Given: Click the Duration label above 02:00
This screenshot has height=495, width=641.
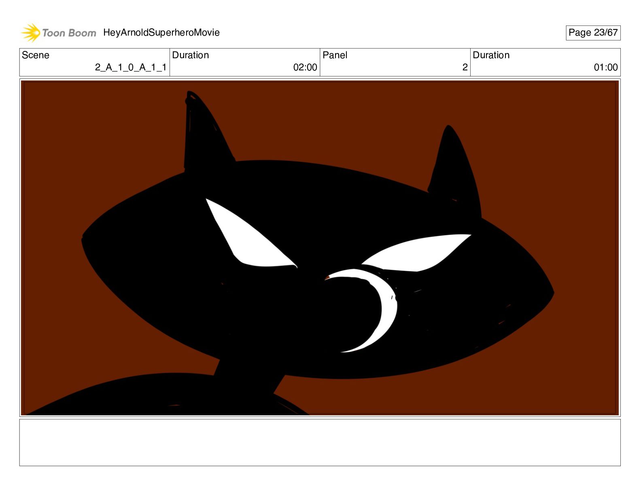Looking at the screenshot, I should pyautogui.click(x=191, y=55).
